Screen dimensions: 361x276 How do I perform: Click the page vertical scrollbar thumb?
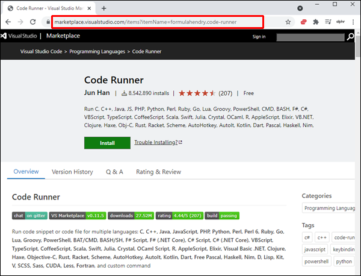coord(358,46)
